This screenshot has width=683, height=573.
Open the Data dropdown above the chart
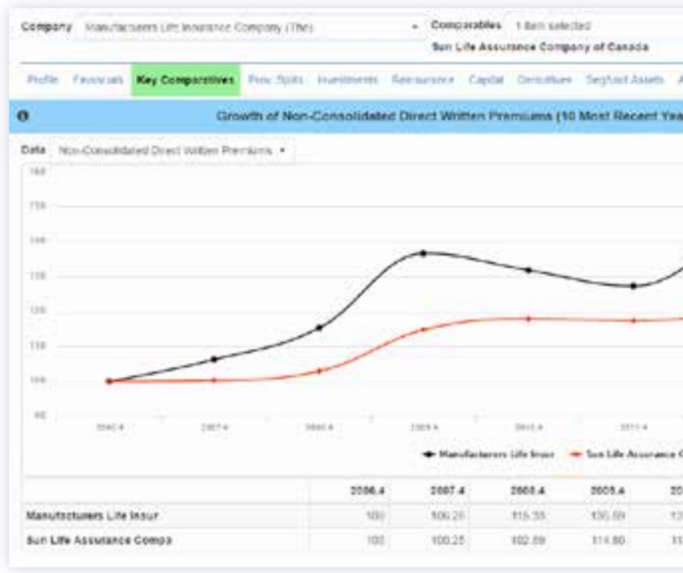pyautogui.click(x=172, y=151)
